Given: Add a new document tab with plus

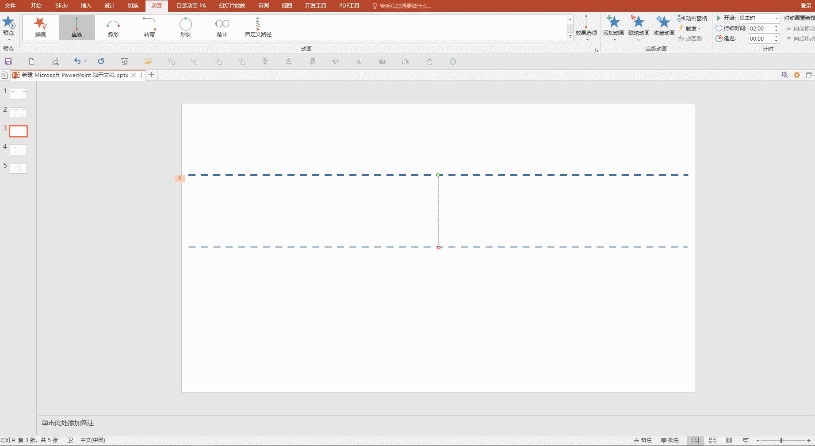Looking at the screenshot, I should tap(151, 75).
